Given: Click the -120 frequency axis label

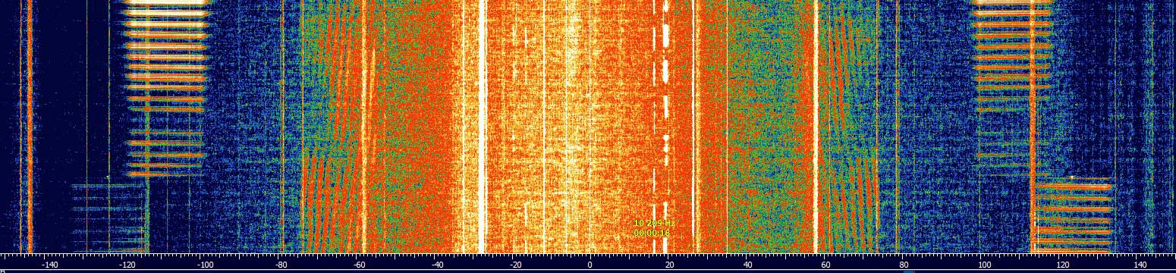Looking at the screenshot, I should click(x=127, y=265).
